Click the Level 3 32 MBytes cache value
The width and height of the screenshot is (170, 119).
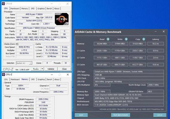pos(52,57)
